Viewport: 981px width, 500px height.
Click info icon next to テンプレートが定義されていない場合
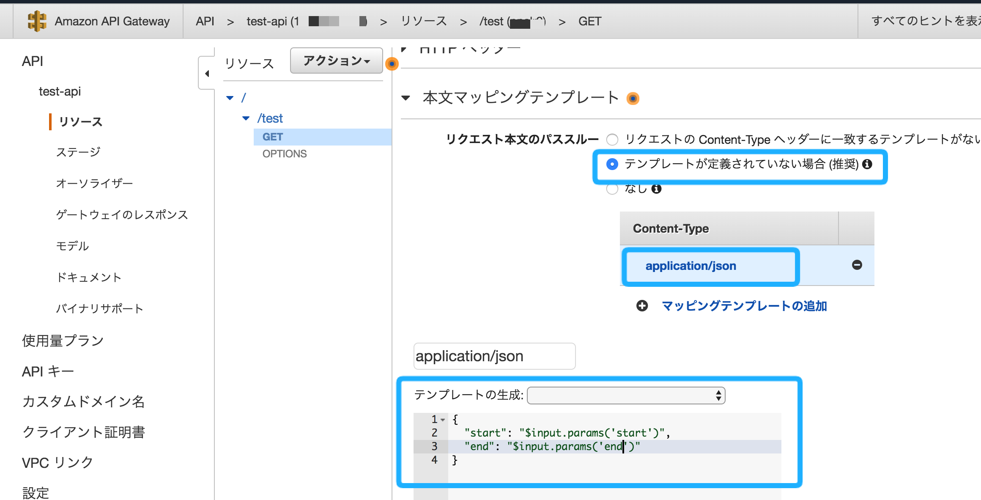867,164
